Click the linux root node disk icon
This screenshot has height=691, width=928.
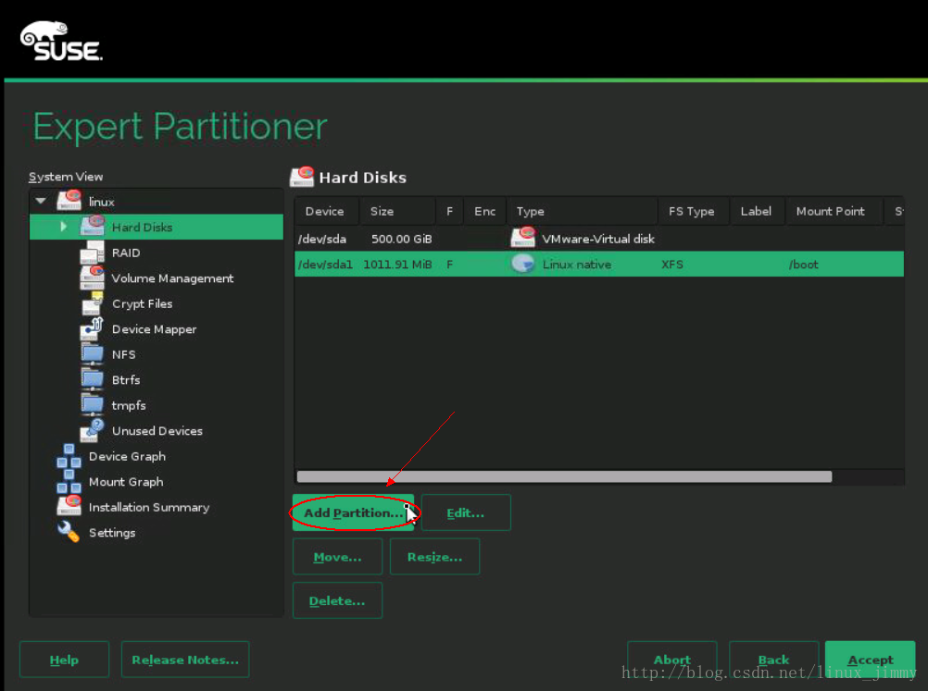69,201
